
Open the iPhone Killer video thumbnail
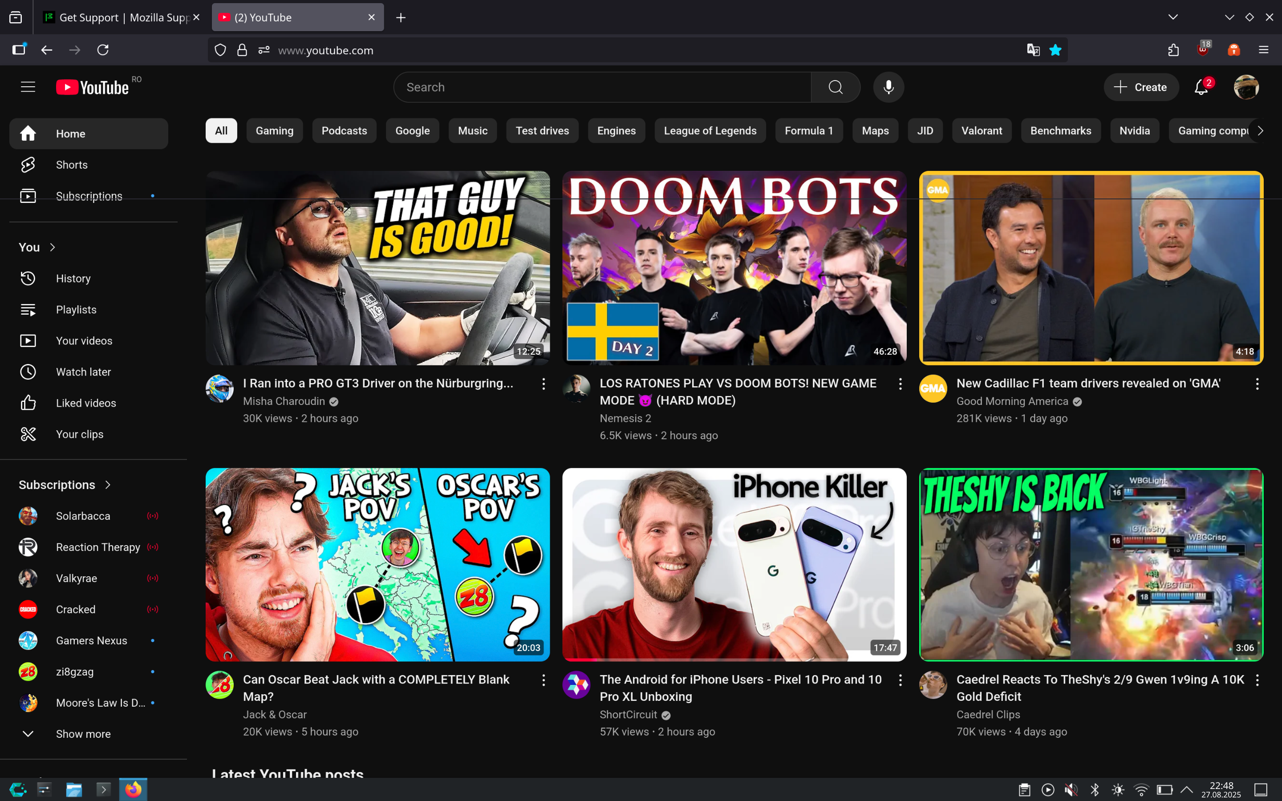(x=734, y=564)
